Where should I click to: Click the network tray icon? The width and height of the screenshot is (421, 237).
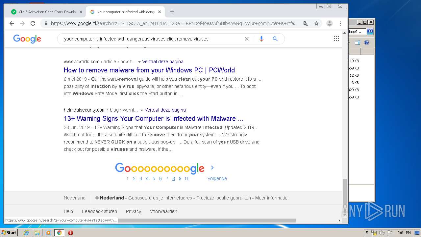374,233
